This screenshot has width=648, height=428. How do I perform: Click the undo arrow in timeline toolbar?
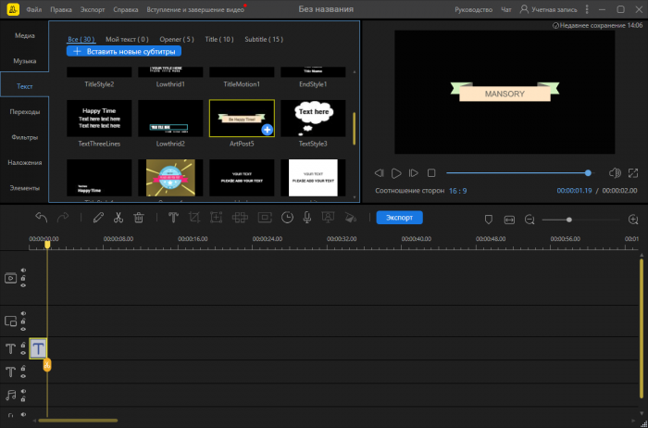pos(41,218)
